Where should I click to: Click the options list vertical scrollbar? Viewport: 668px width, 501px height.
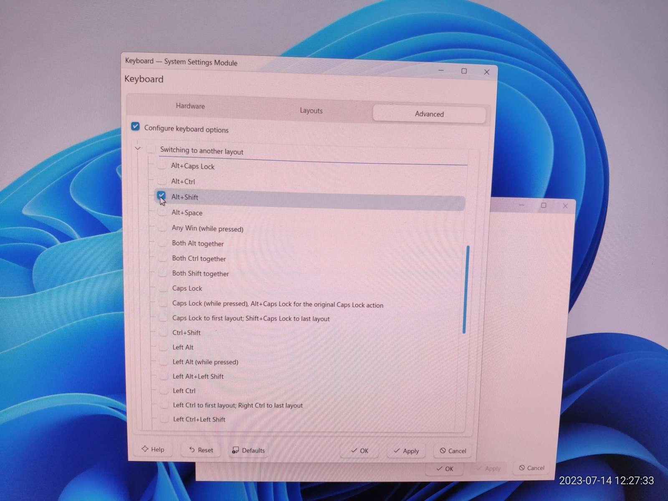[x=466, y=290]
